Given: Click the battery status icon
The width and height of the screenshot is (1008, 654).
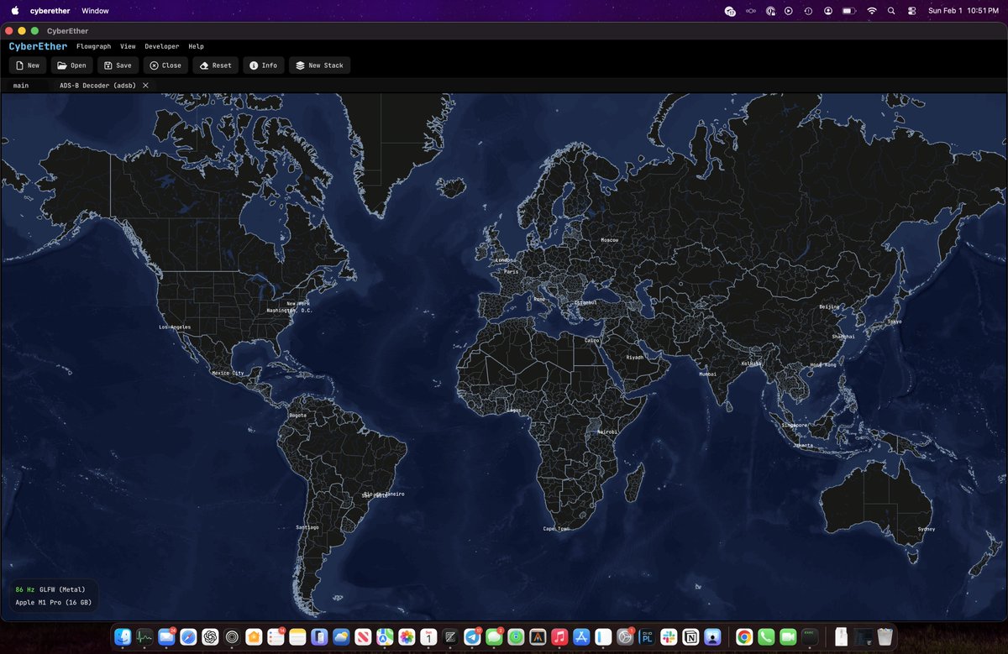Looking at the screenshot, I should click(849, 11).
